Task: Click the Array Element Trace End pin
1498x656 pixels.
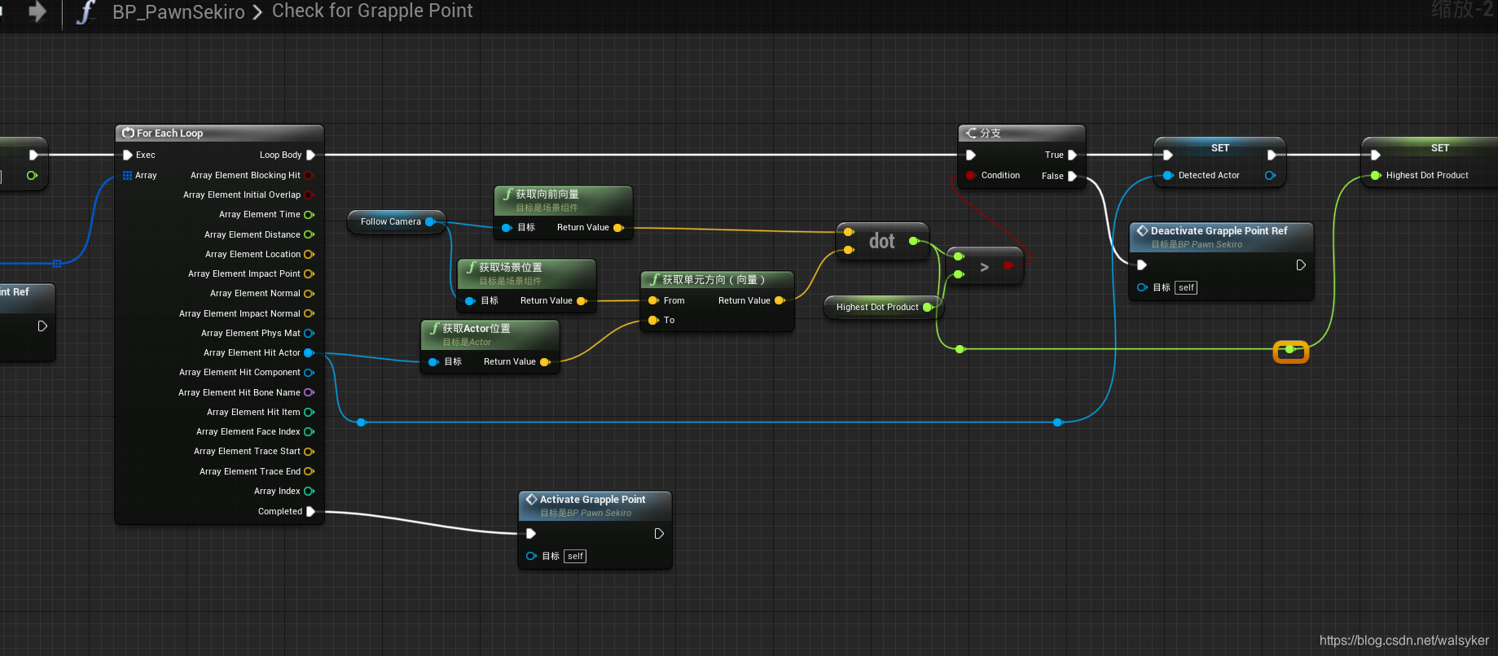Action: pos(310,471)
